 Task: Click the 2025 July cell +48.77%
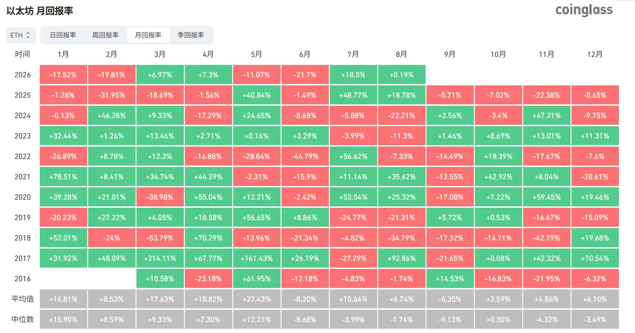(354, 95)
